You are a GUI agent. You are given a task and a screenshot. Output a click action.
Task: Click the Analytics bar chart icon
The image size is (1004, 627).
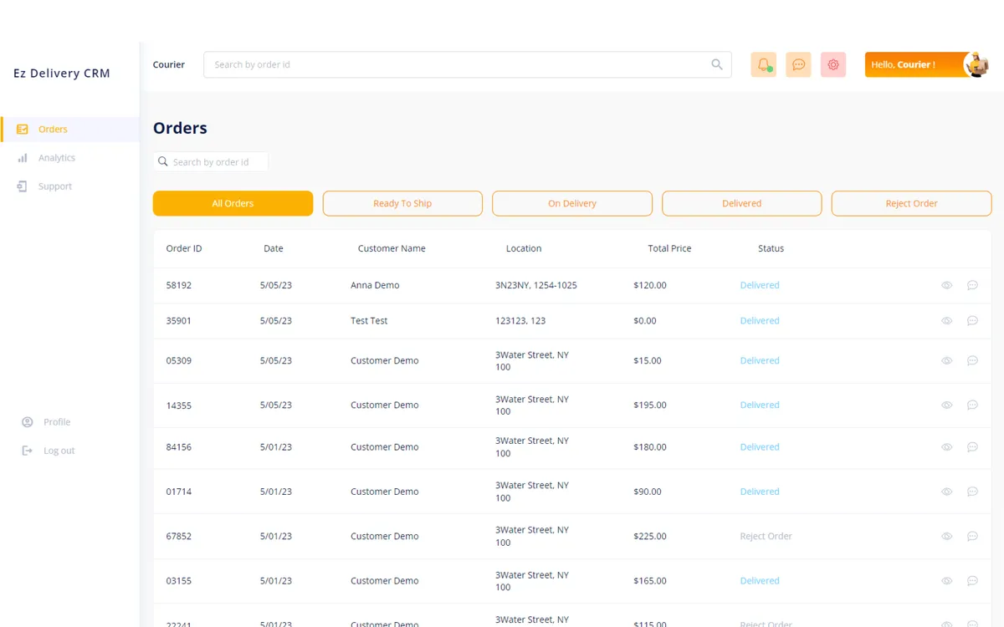[x=23, y=158]
